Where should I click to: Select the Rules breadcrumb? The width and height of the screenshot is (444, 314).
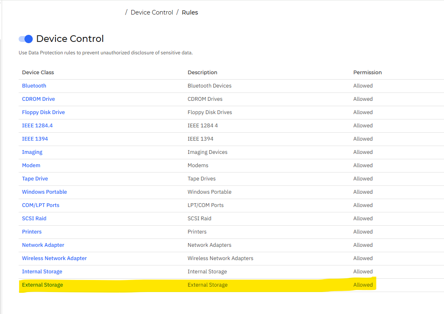(190, 12)
